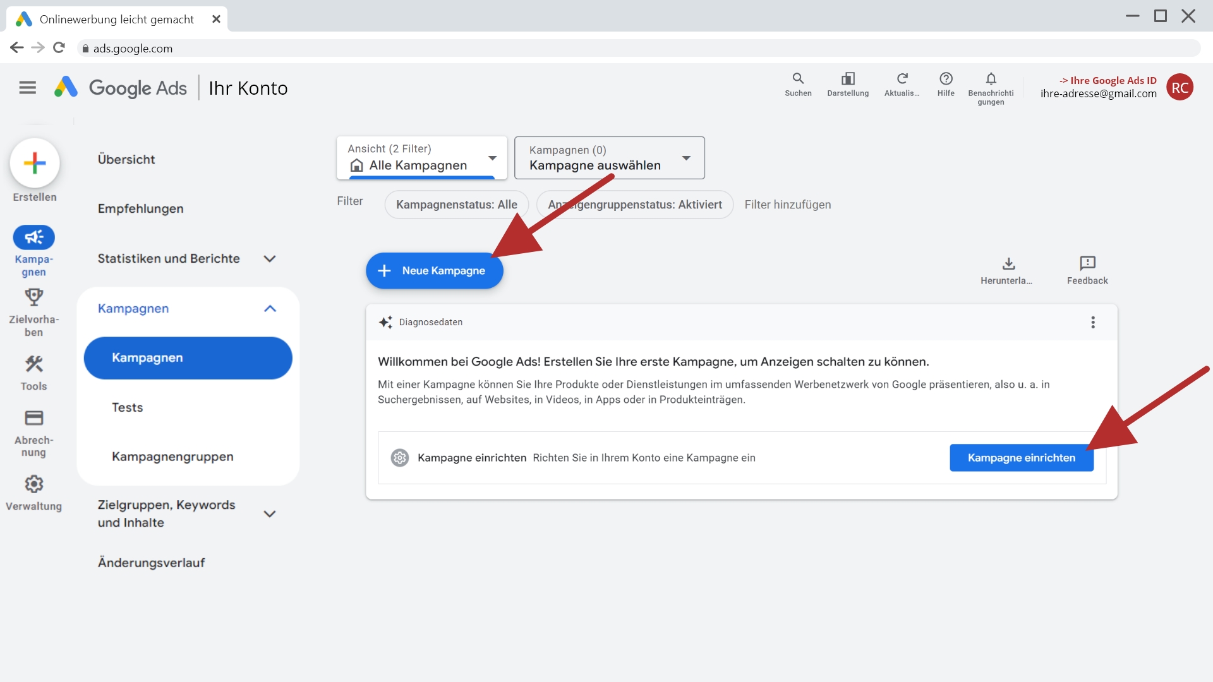The image size is (1213, 682).
Task: Open Diagnosedaten three-dot menu
Action: point(1092,323)
